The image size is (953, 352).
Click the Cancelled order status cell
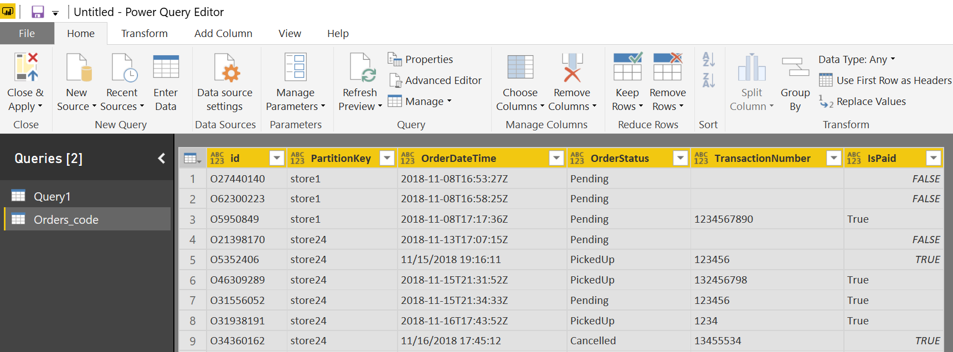tap(629, 340)
